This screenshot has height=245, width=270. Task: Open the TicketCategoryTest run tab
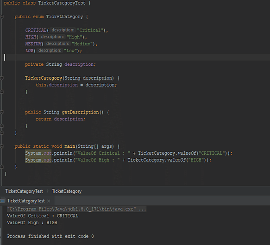pos(26,201)
